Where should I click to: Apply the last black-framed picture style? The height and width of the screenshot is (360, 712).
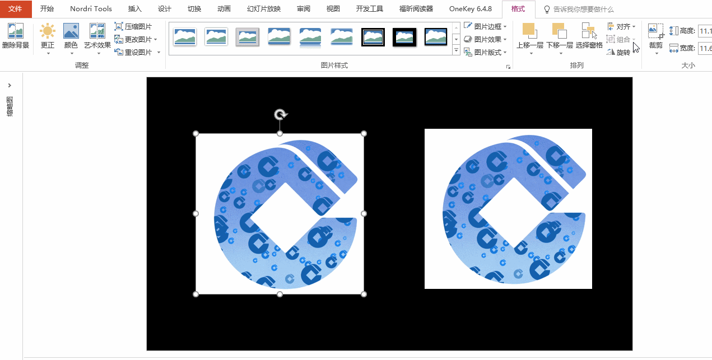click(436, 37)
